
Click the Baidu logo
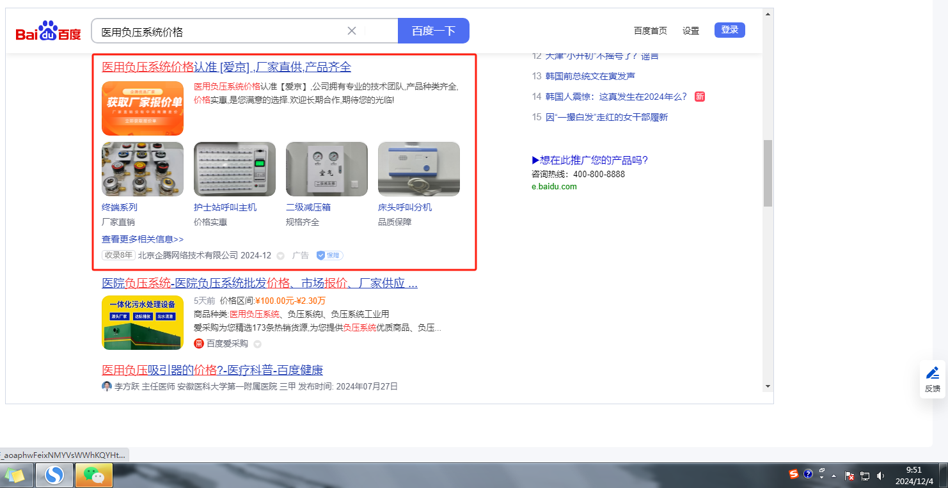pos(49,31)
